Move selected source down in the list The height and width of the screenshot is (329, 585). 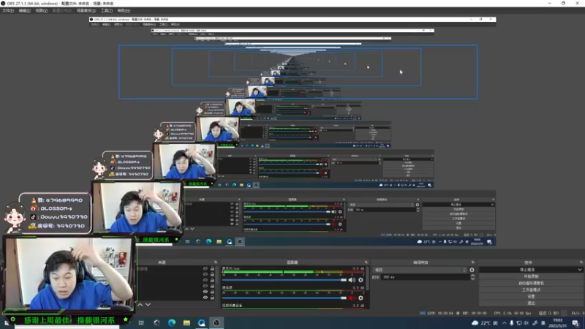click(148, 305)
